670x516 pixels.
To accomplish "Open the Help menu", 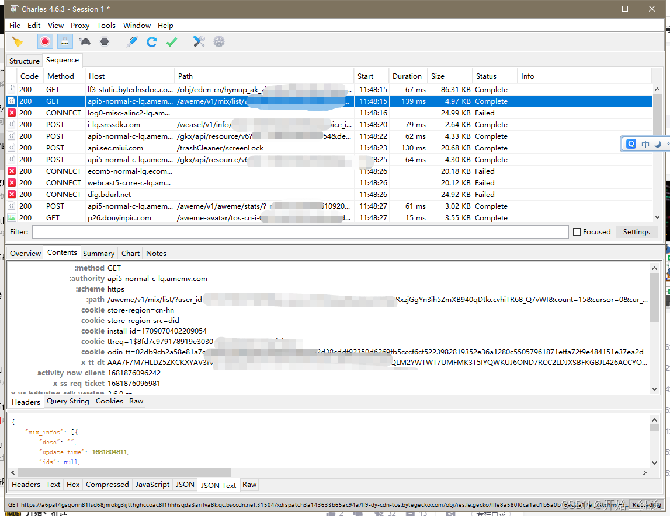I will (165, 26).
